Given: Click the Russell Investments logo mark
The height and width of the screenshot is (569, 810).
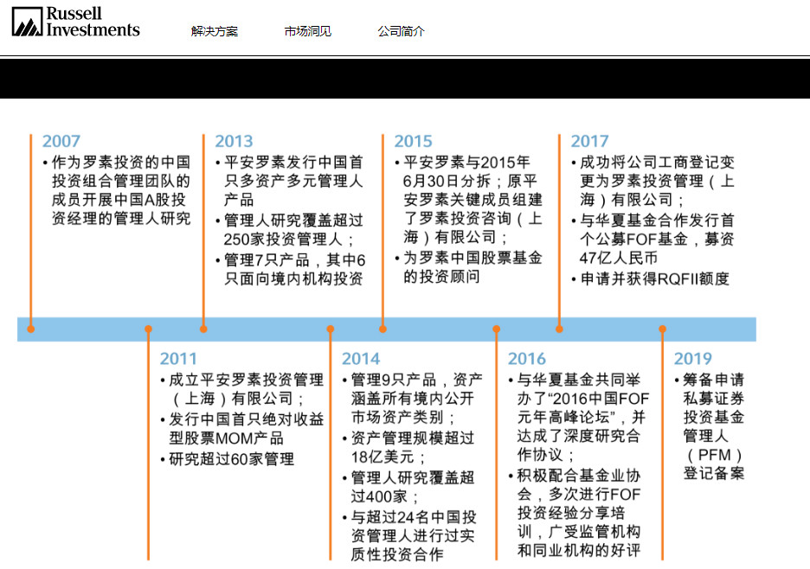Looking at the screenshot, I should coord(27,21).
